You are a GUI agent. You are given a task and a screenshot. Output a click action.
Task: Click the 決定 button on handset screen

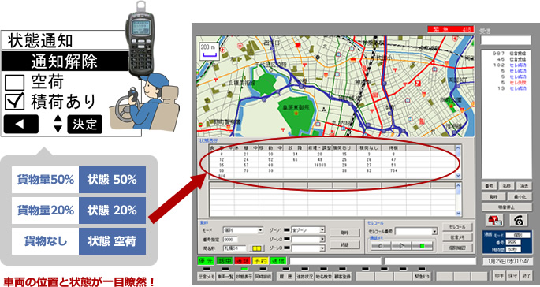coord(84,124)
